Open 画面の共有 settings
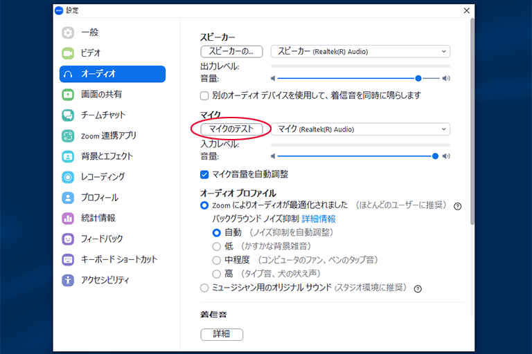Image resolution: width=532 pixels, height=354 pixels. click(x=112, y=95)
